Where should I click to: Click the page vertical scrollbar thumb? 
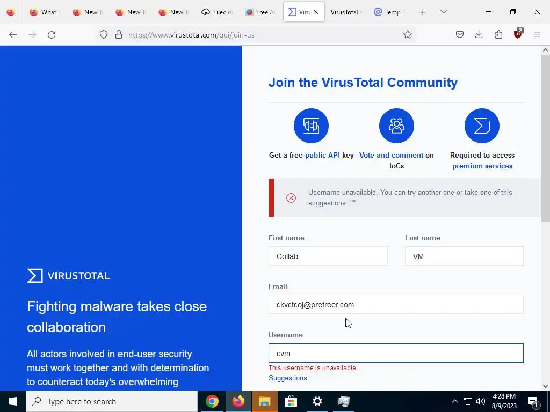click(x=545, y=138)
